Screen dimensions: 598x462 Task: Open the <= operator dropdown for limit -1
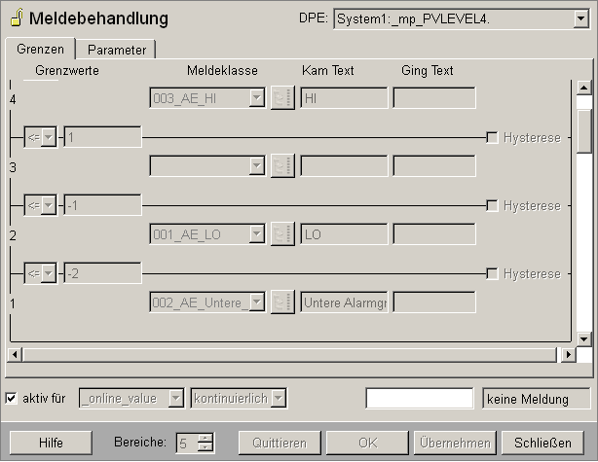[49, 205]
